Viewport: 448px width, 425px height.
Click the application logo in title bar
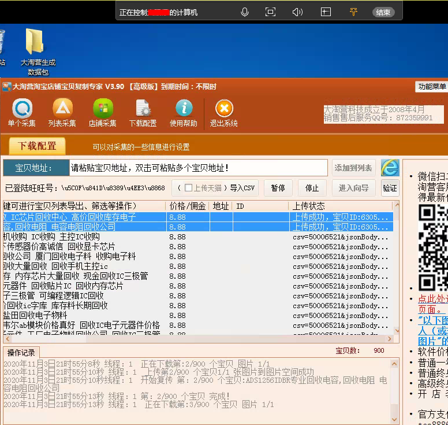click(6, 86)
